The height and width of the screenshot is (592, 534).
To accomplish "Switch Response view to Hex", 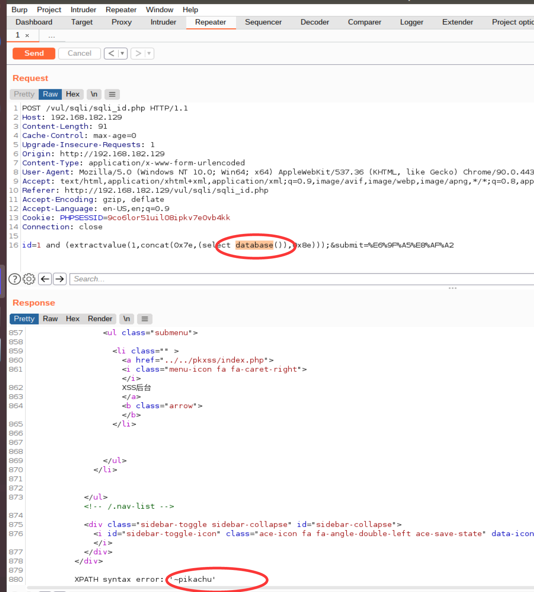I will pyautogui.click(x=72, y=319).
